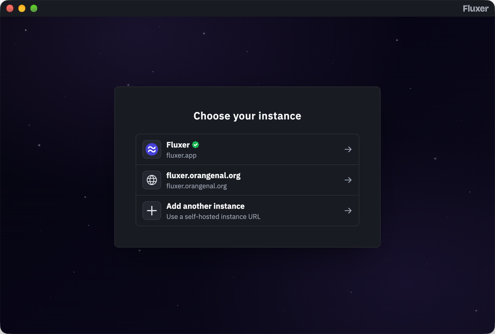
Task: Click the arrow on the Fluxer row
Action: click(348, 149)
